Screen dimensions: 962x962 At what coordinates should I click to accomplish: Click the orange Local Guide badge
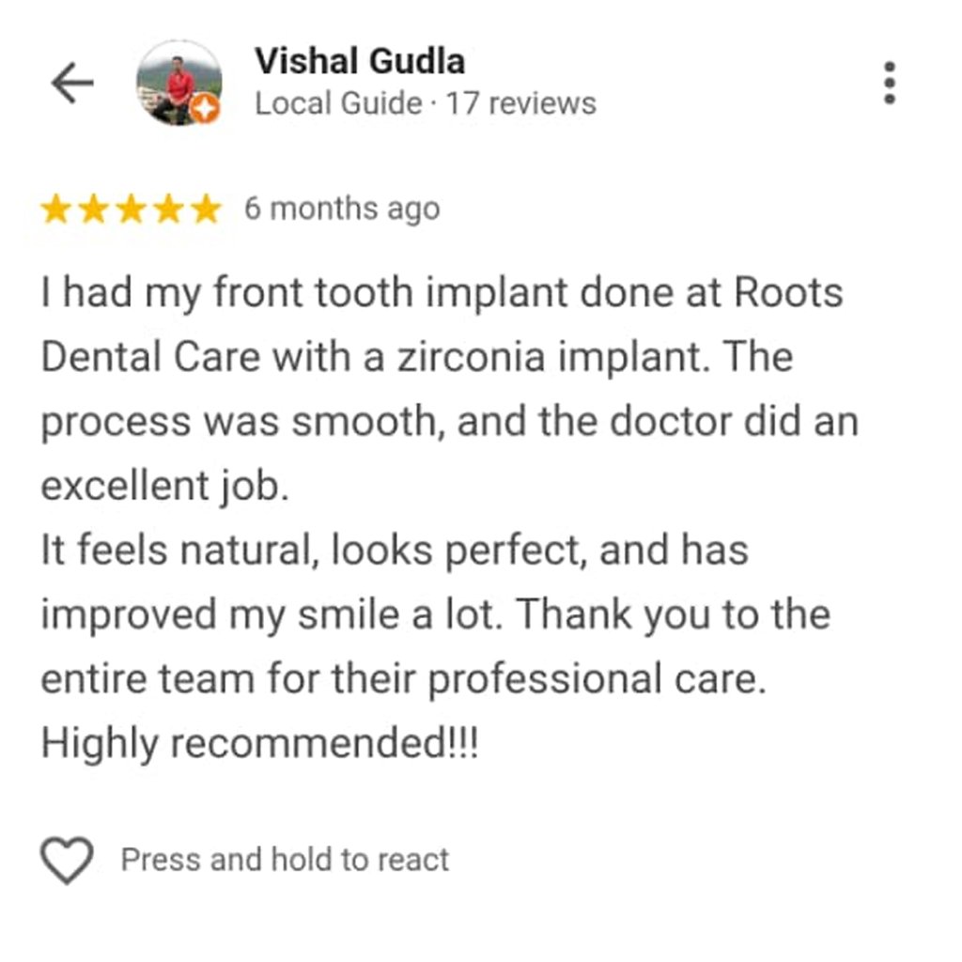(204, 109)
